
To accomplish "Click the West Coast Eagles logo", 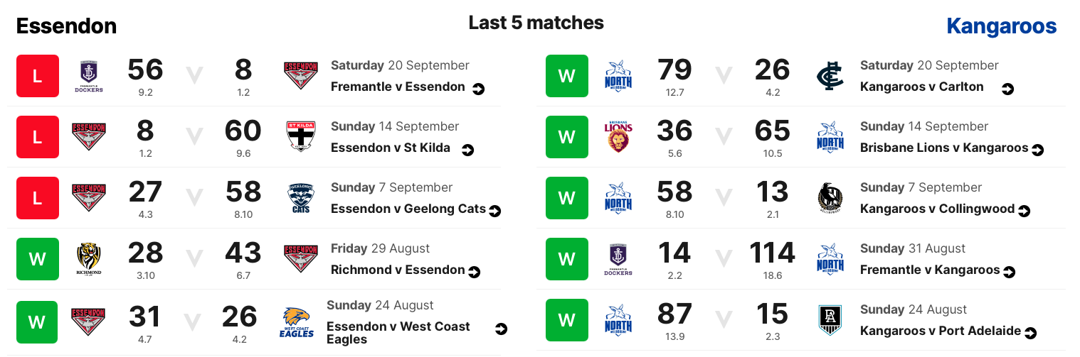I will 298,322.
